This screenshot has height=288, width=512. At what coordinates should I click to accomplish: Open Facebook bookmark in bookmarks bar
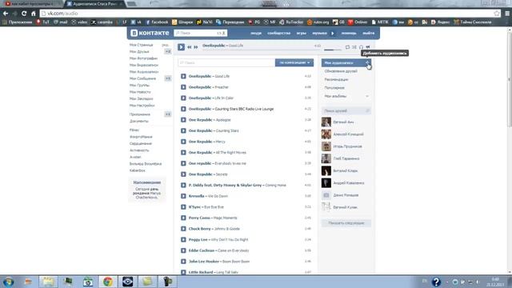(x=157, y=22)
